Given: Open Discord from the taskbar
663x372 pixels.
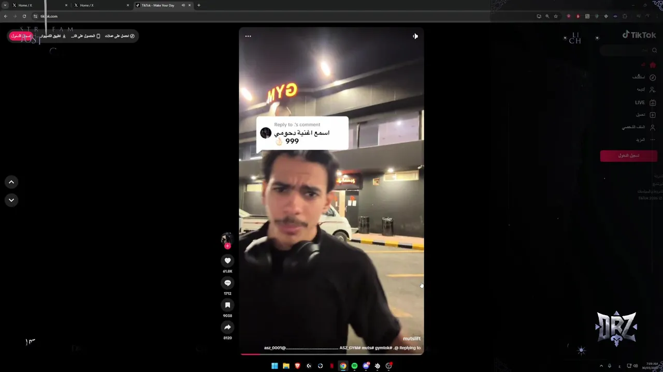Looking at the screenshot, I should coord(366,366).
